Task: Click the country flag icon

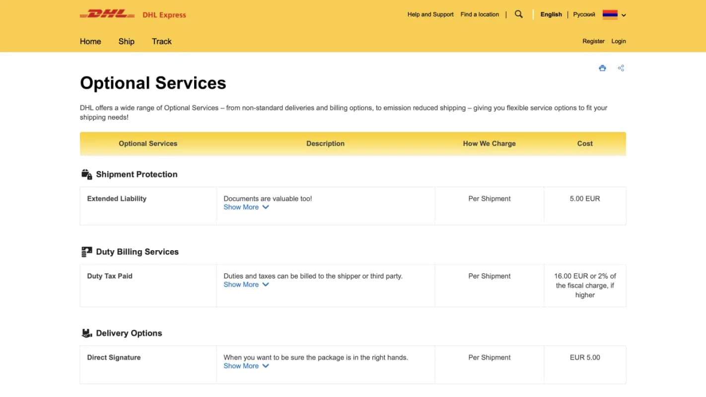Action: (610, 14)
